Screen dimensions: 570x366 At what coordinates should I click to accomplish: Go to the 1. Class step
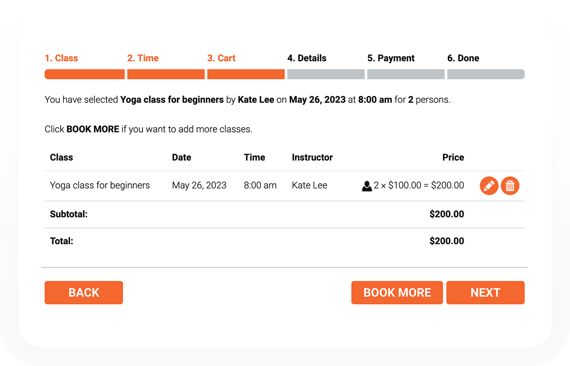62,58
